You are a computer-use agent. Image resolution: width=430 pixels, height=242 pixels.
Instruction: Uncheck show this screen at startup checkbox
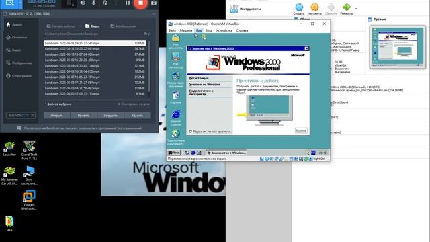point(190,132)
